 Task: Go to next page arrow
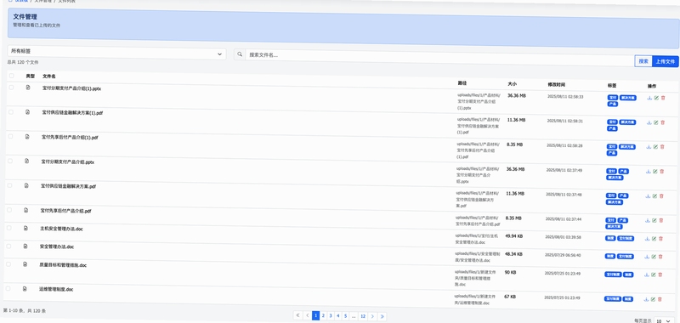tap(372, 316)
